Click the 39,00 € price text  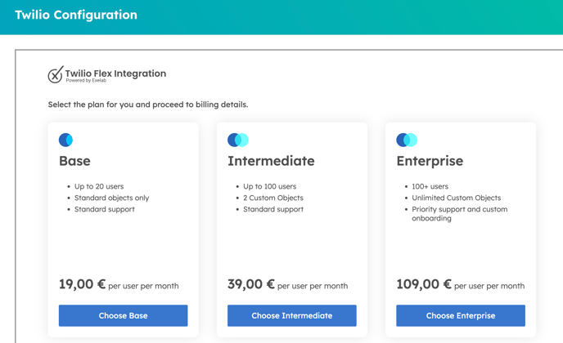[x=251, y=284]
